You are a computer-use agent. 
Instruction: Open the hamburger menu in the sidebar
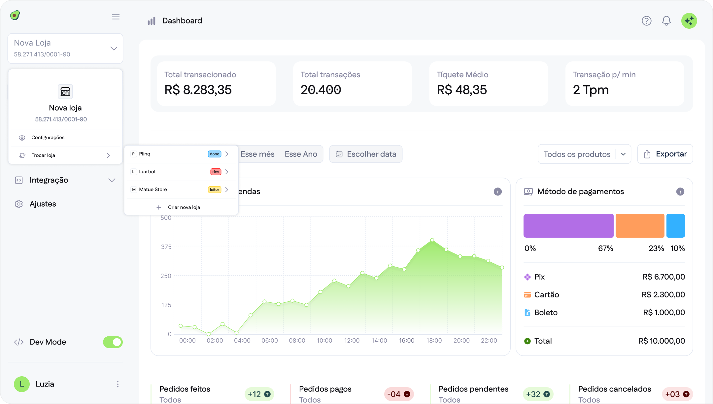click(116, 17)
